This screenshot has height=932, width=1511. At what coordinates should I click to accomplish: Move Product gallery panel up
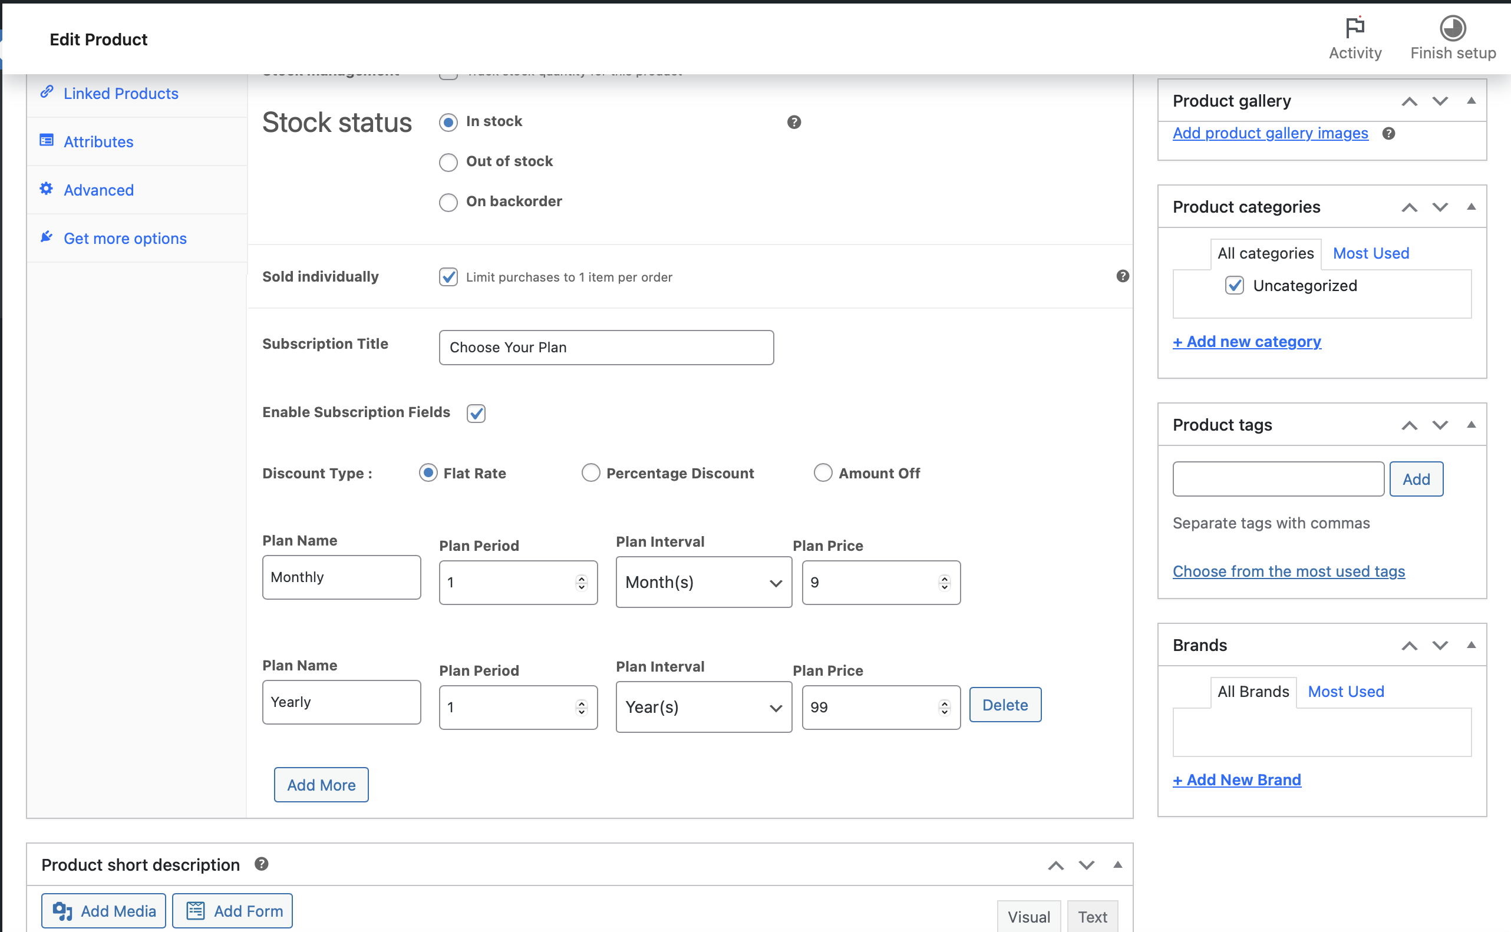[x=1409, y=101]
